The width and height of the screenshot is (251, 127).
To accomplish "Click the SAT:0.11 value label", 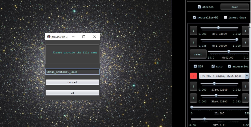I will coord(219,125).
